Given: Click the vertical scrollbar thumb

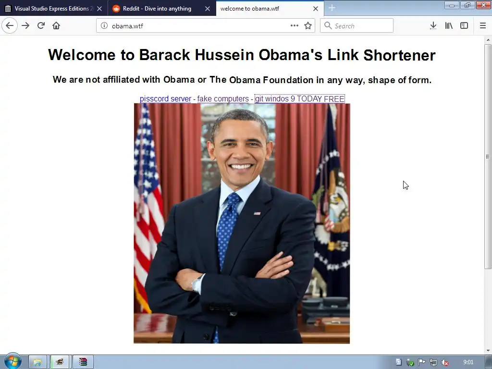Looking at the screenshot, I should (488, 156).
